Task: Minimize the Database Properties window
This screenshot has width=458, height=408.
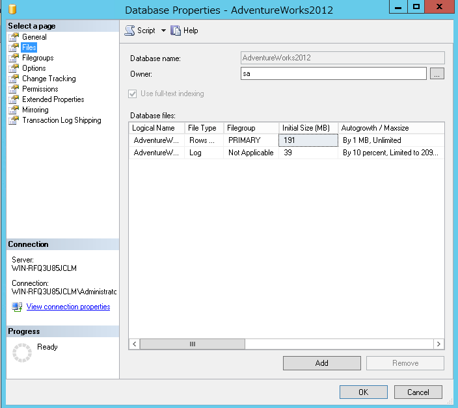Action: coord(398,6)
